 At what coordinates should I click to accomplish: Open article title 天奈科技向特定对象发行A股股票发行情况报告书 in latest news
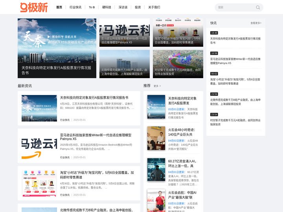[x=94, y=98]
